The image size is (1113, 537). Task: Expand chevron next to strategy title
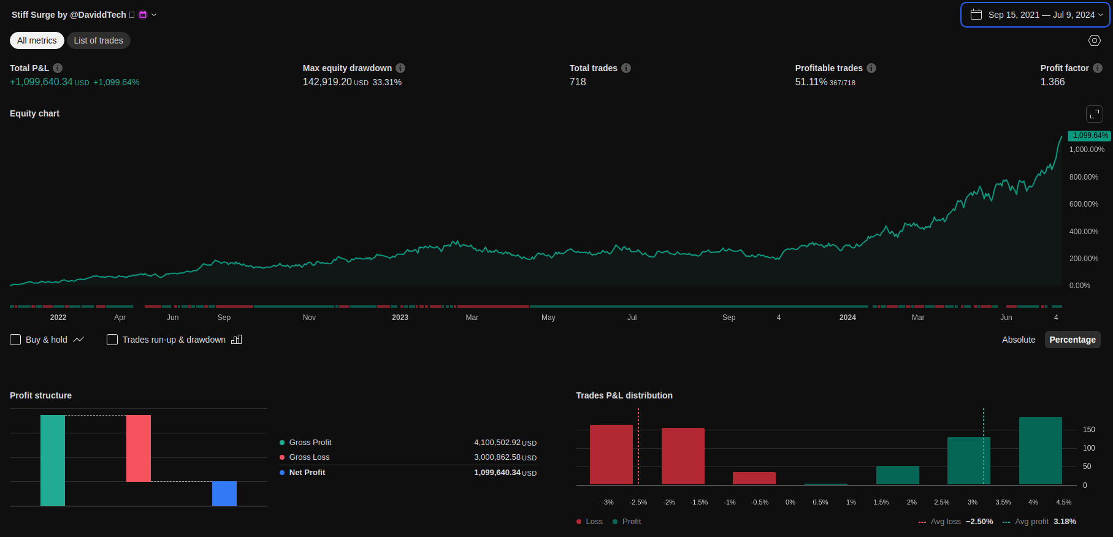[154, 15]
